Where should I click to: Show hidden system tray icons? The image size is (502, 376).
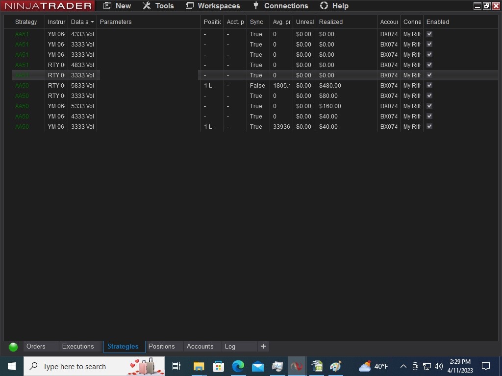(x=403, y=366)
